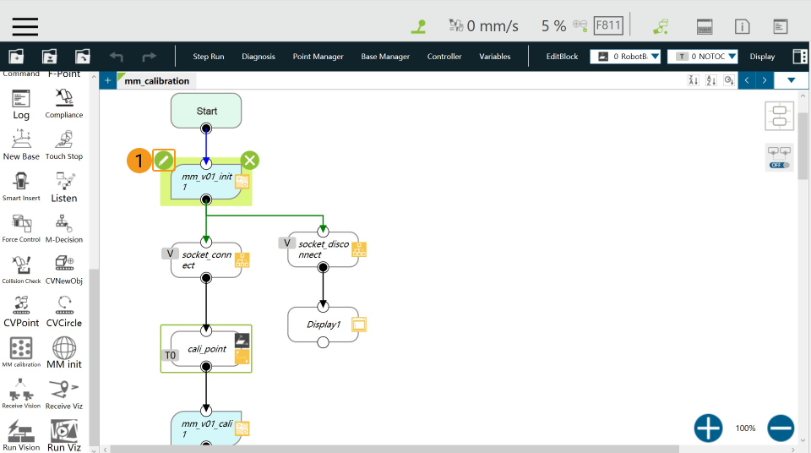
Task: Select the CVNewObj node
Action: tap(64, 270)
